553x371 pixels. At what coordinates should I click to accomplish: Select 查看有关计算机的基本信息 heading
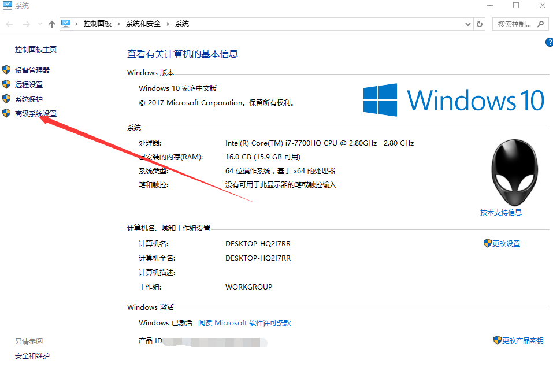point(183,54)
